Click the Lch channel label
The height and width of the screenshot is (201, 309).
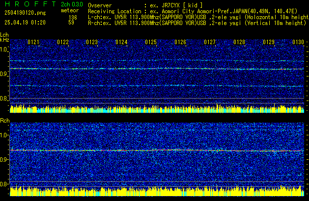4,35
